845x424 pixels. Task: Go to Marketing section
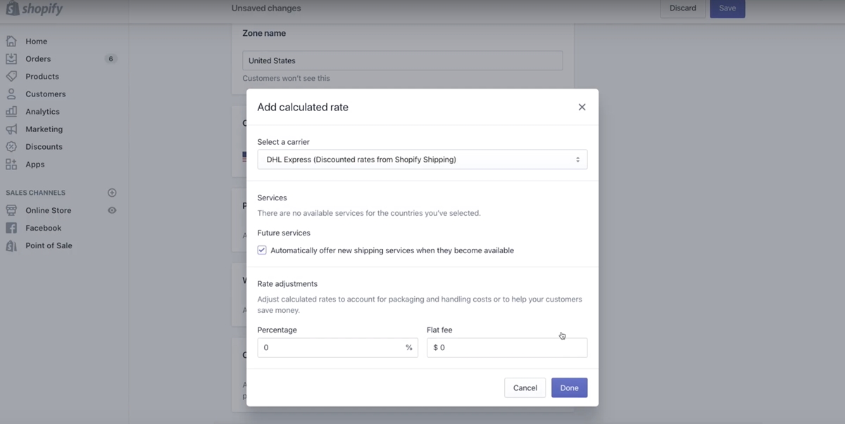tap(44, 129)
